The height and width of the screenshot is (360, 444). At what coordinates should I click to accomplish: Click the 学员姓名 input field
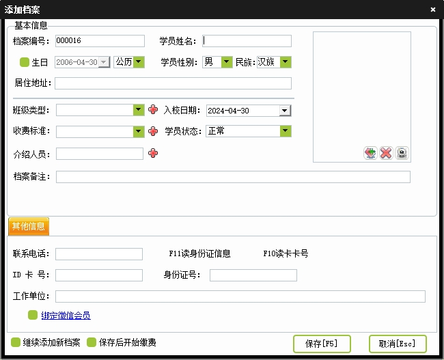coord(247,41)
